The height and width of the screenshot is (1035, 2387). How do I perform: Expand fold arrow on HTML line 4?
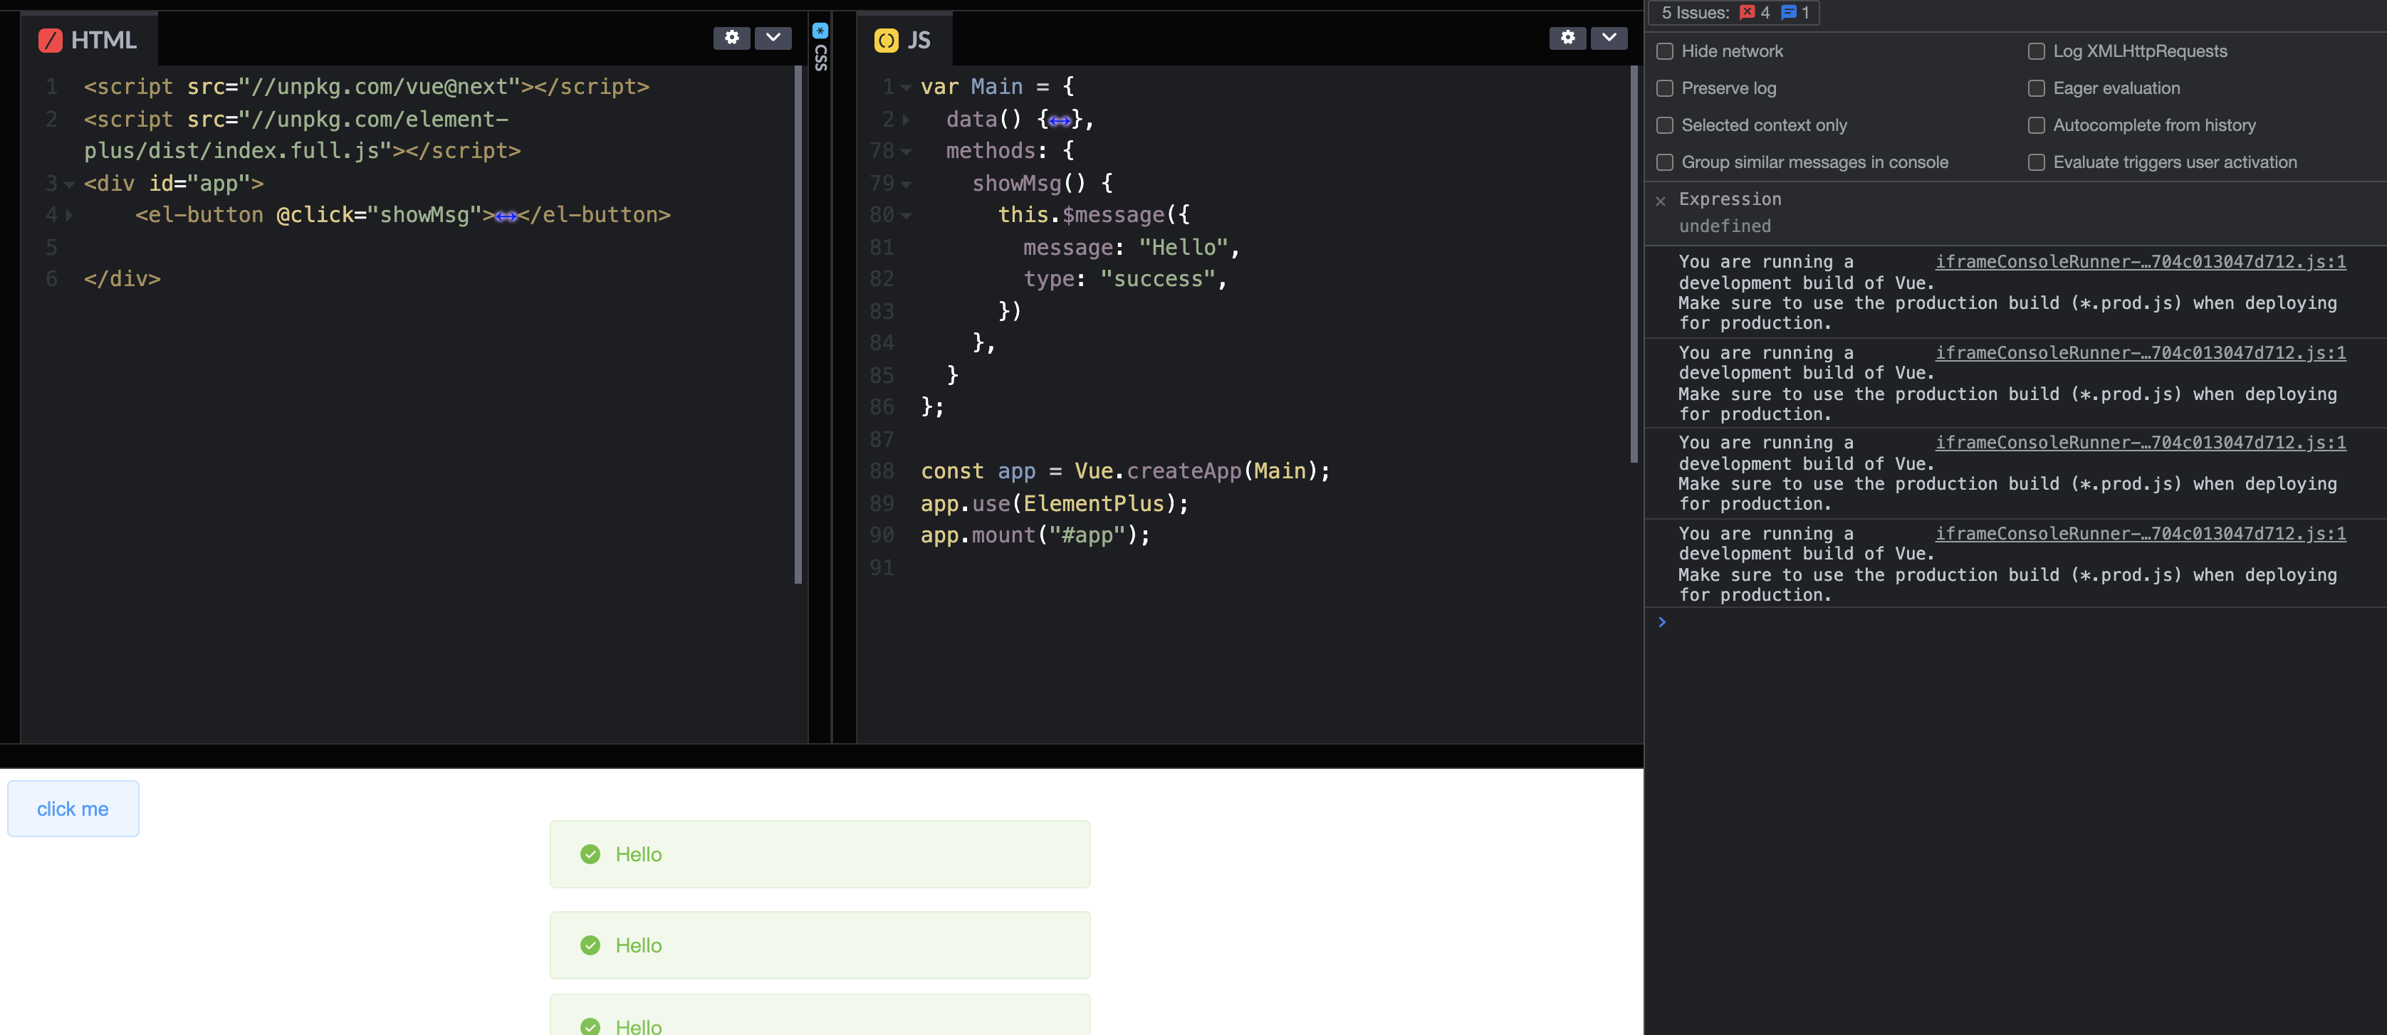coord(68,215)
